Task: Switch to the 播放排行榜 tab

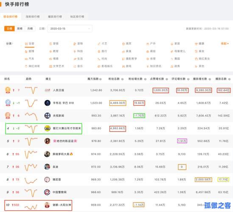Action: pyautogui.click(x=55, y=17)
